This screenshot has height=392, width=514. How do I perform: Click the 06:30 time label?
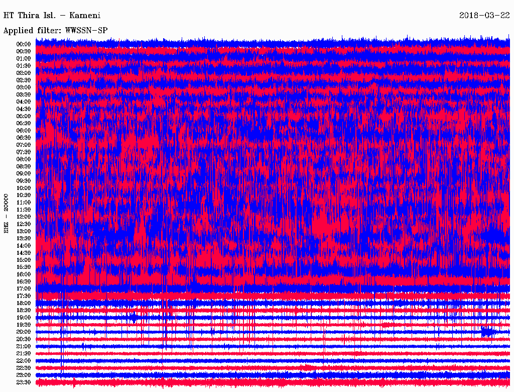click(x=24, y=138)
